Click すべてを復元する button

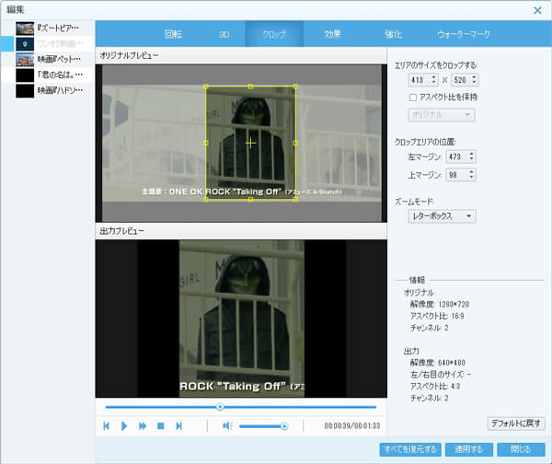[410, 449]
